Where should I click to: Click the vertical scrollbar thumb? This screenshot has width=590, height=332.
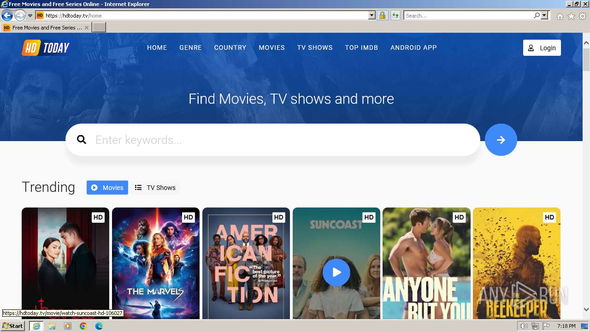[586, 59]
